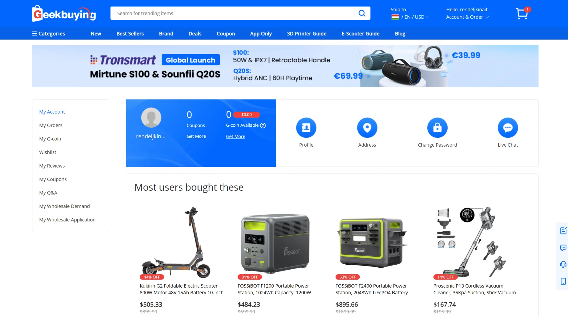Start Live Chat via speech bubble icon
Screen dimensions: 568x317
(x=508, y=128)
